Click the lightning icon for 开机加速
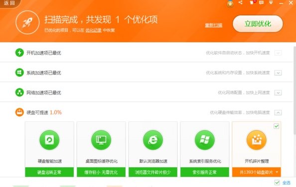 click(19, 53)
